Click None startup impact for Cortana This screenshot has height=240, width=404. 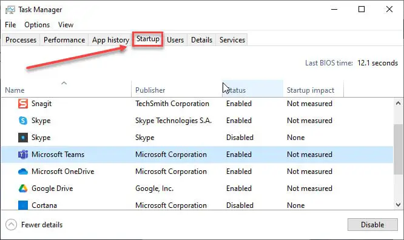tap(296, 205)
